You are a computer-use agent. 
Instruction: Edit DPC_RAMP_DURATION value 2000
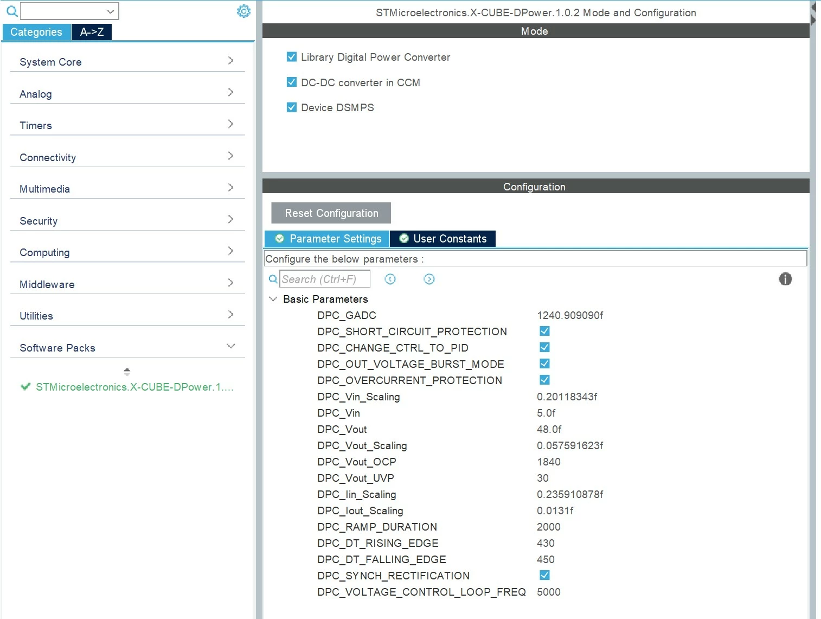pyautogui.click(x=549, y=527)
